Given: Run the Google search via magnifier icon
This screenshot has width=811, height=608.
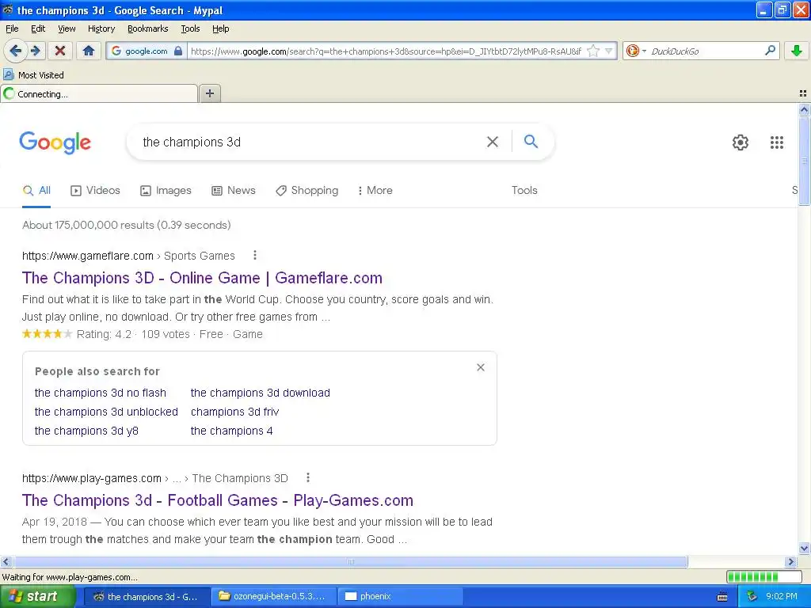Looking at the screenshot, I should pyautogui.click(x=531, y=141).
